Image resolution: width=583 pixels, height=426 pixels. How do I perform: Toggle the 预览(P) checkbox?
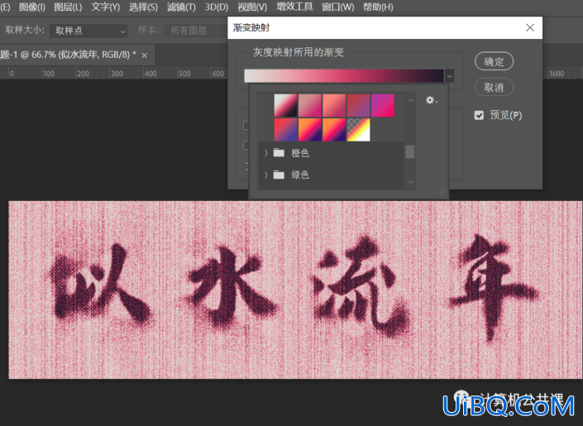point(479,115)
